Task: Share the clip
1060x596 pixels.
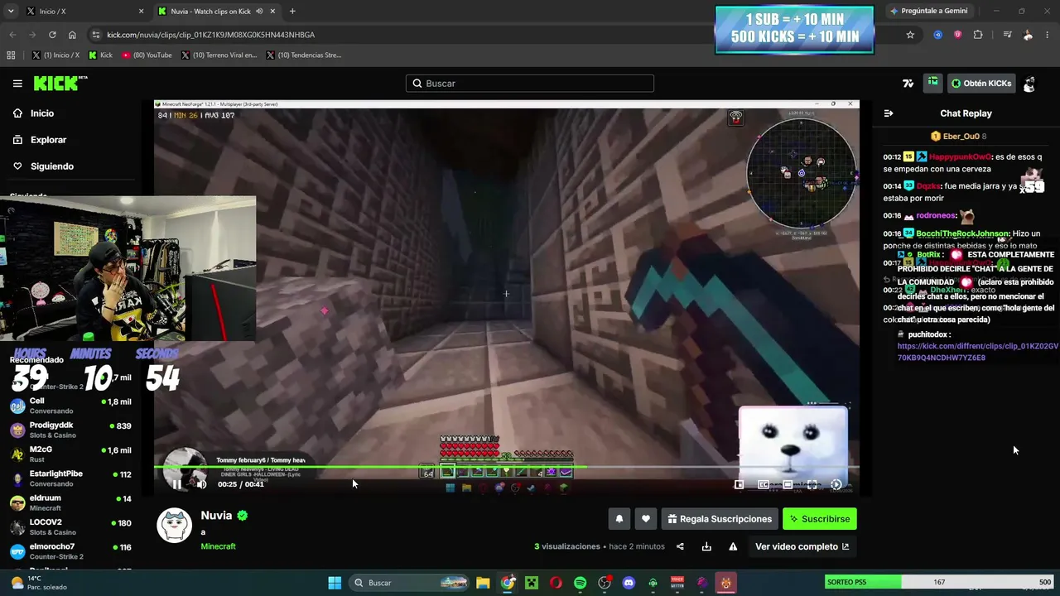Action: tap(680, 546)
